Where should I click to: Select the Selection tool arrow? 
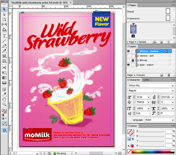[x=4, y=9]
